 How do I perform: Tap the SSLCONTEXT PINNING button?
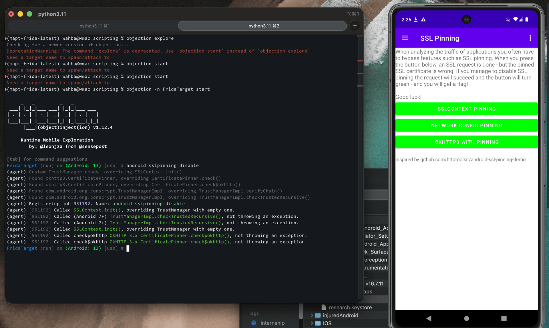pos(467,109)
